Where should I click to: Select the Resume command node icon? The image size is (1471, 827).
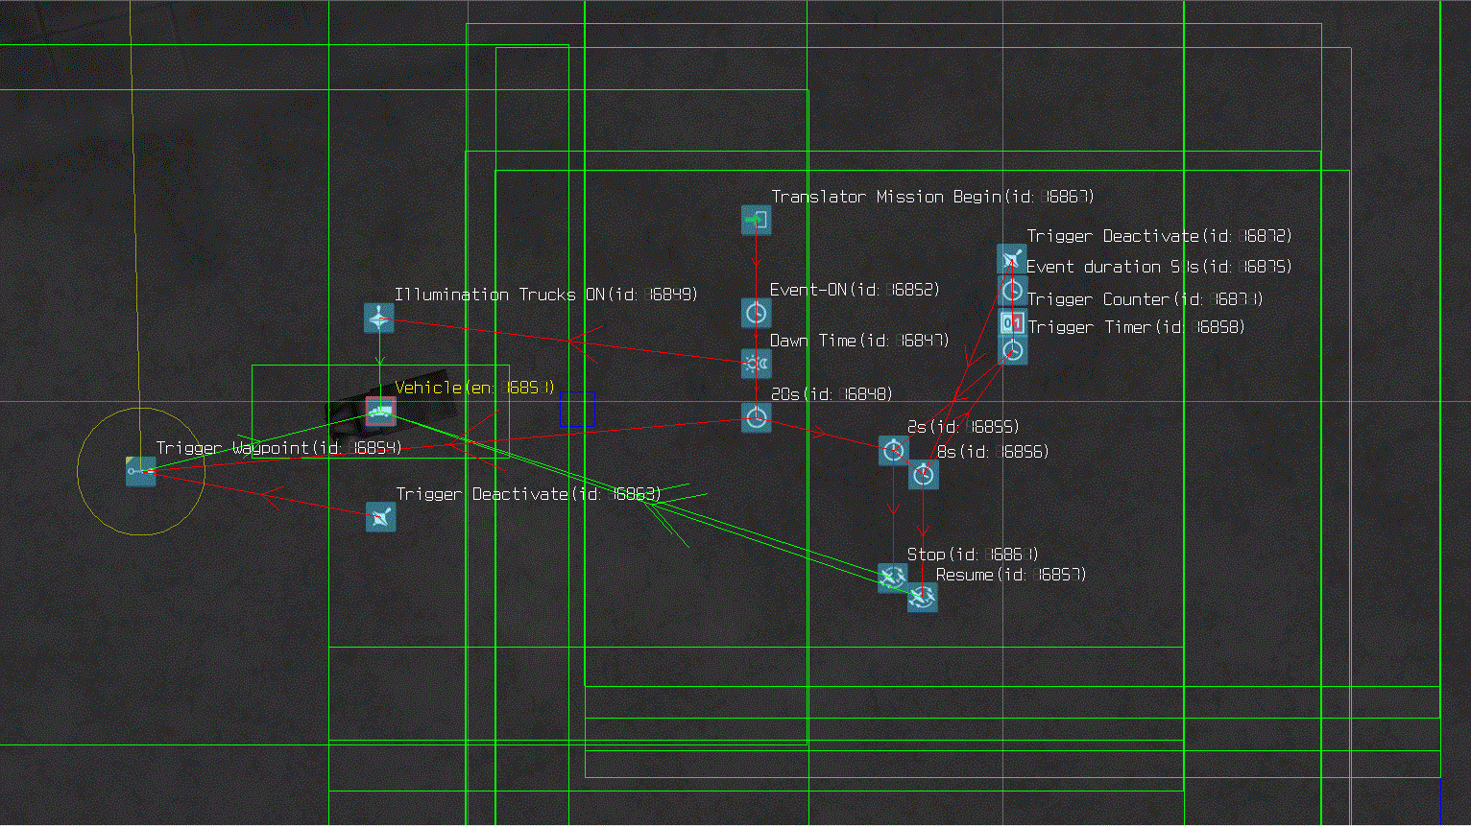point(922,597)
